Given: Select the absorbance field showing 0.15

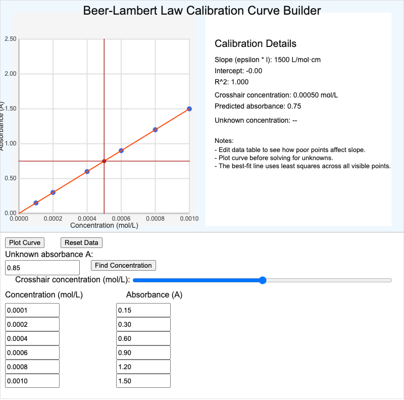Looking at the screenshot, I should (x=143, y=310).
